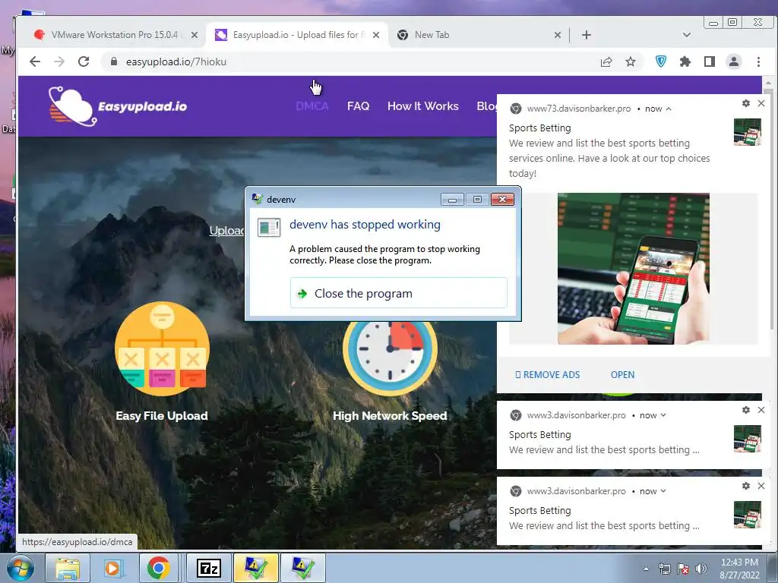778x583 pixels.
Task: Reload the Easyupload page
Action: pos(84,61)
